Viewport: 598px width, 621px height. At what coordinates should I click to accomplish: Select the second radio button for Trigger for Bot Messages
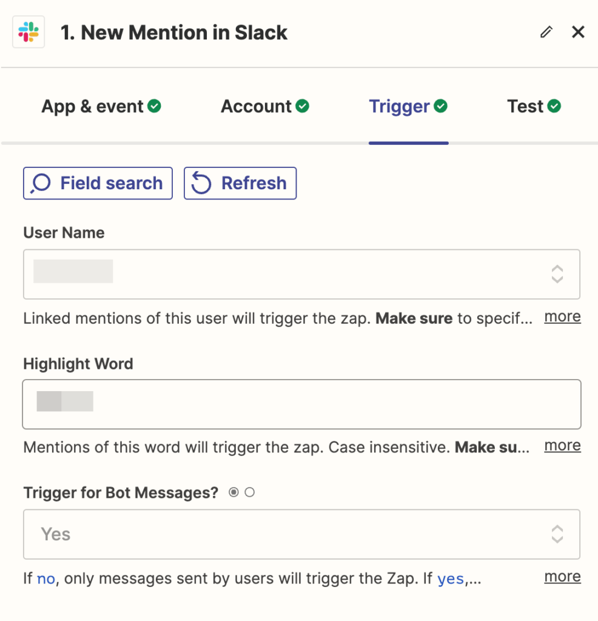pos(249,492)
